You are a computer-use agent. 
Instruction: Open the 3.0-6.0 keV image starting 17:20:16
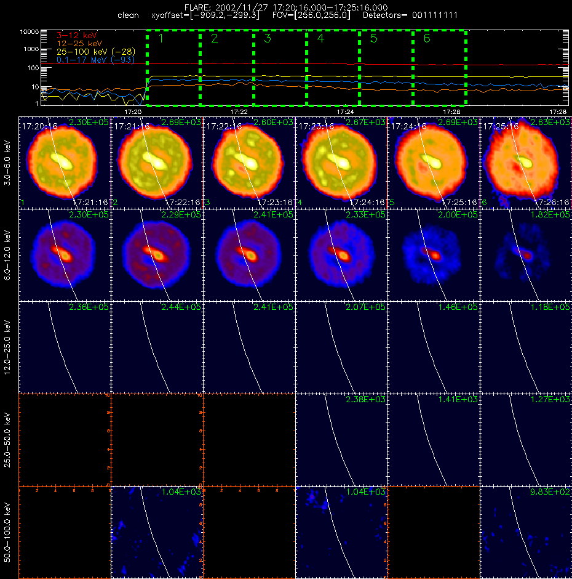pyautogui.click(x=65, y=163)
